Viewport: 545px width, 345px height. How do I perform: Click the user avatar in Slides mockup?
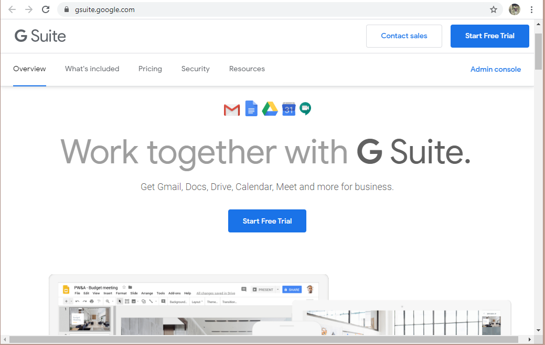tap(310, 289)
